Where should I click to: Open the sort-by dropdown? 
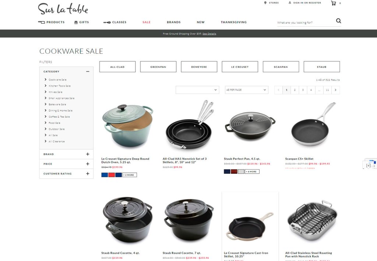point(197,90)
